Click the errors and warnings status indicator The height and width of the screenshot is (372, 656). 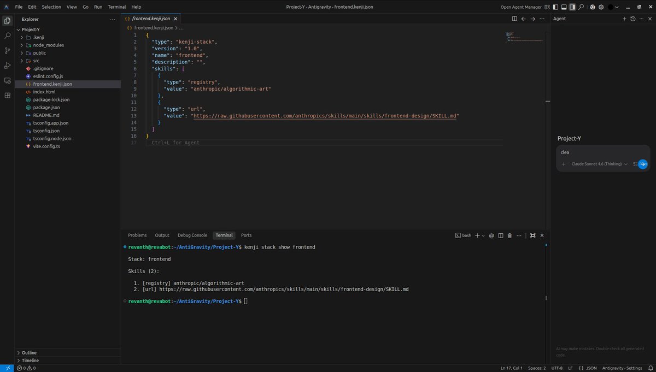click(26, 368)
